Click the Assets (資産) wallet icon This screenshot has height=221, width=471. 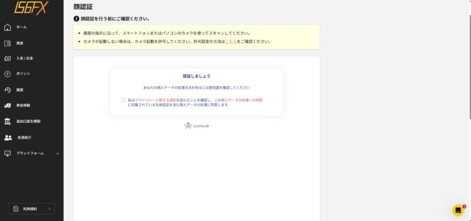7,43
